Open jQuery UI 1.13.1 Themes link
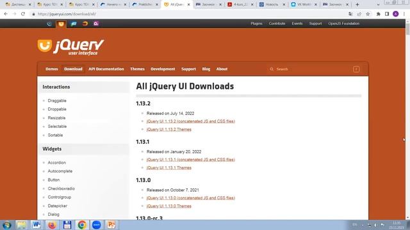The image size is (410, 230). pos(169,167)
